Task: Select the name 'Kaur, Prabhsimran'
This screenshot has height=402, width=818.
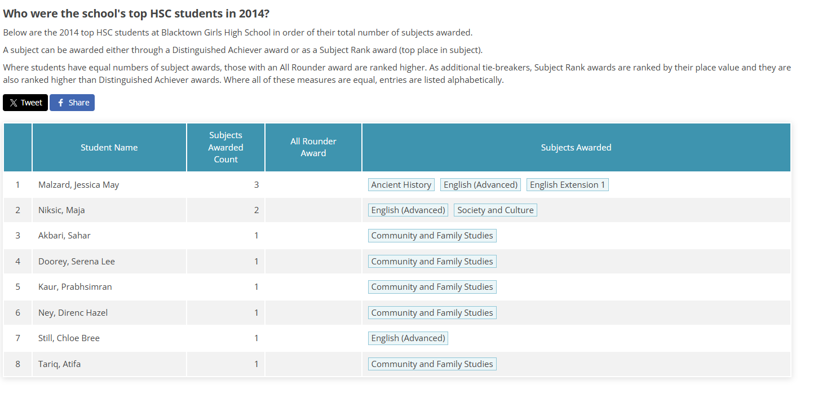Action: point(75,287)
